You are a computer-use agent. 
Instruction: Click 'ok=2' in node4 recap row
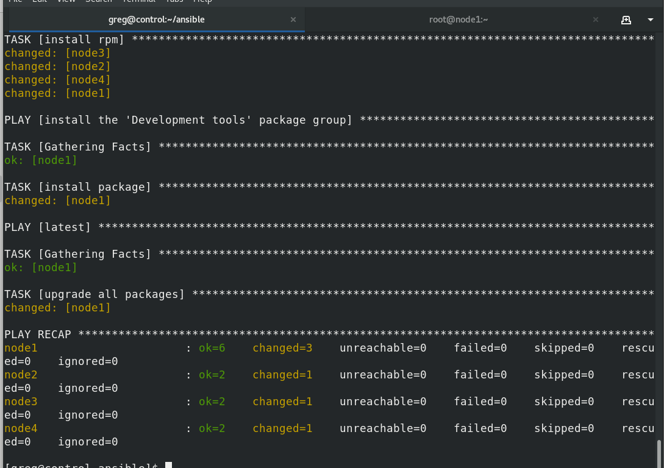pyautogui.click(x=212, y=428)
